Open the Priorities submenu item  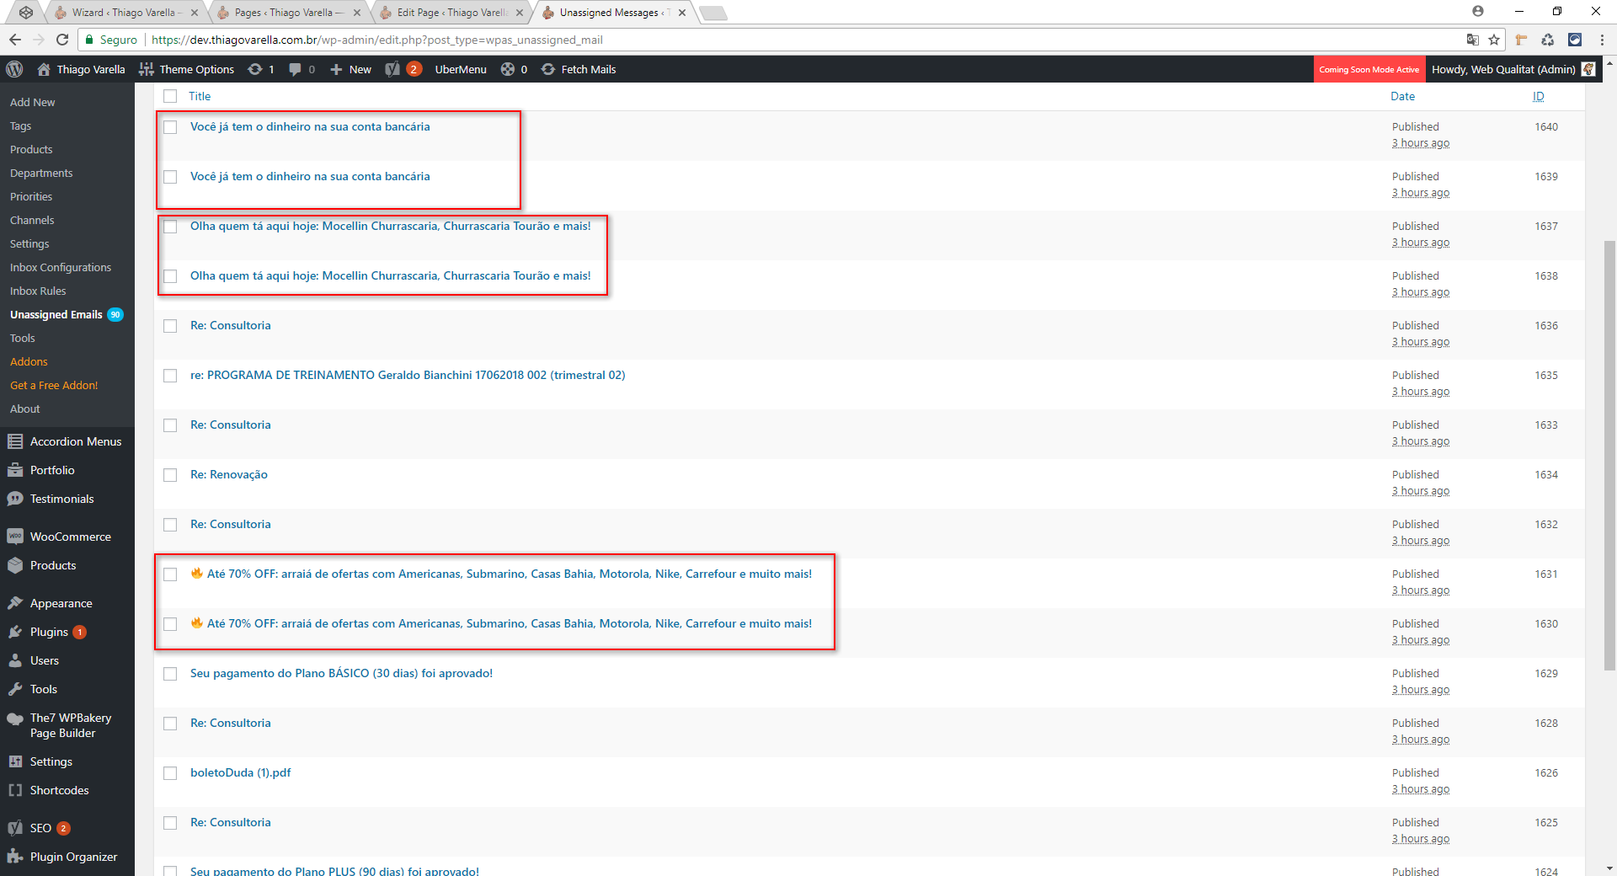point(31,196)
